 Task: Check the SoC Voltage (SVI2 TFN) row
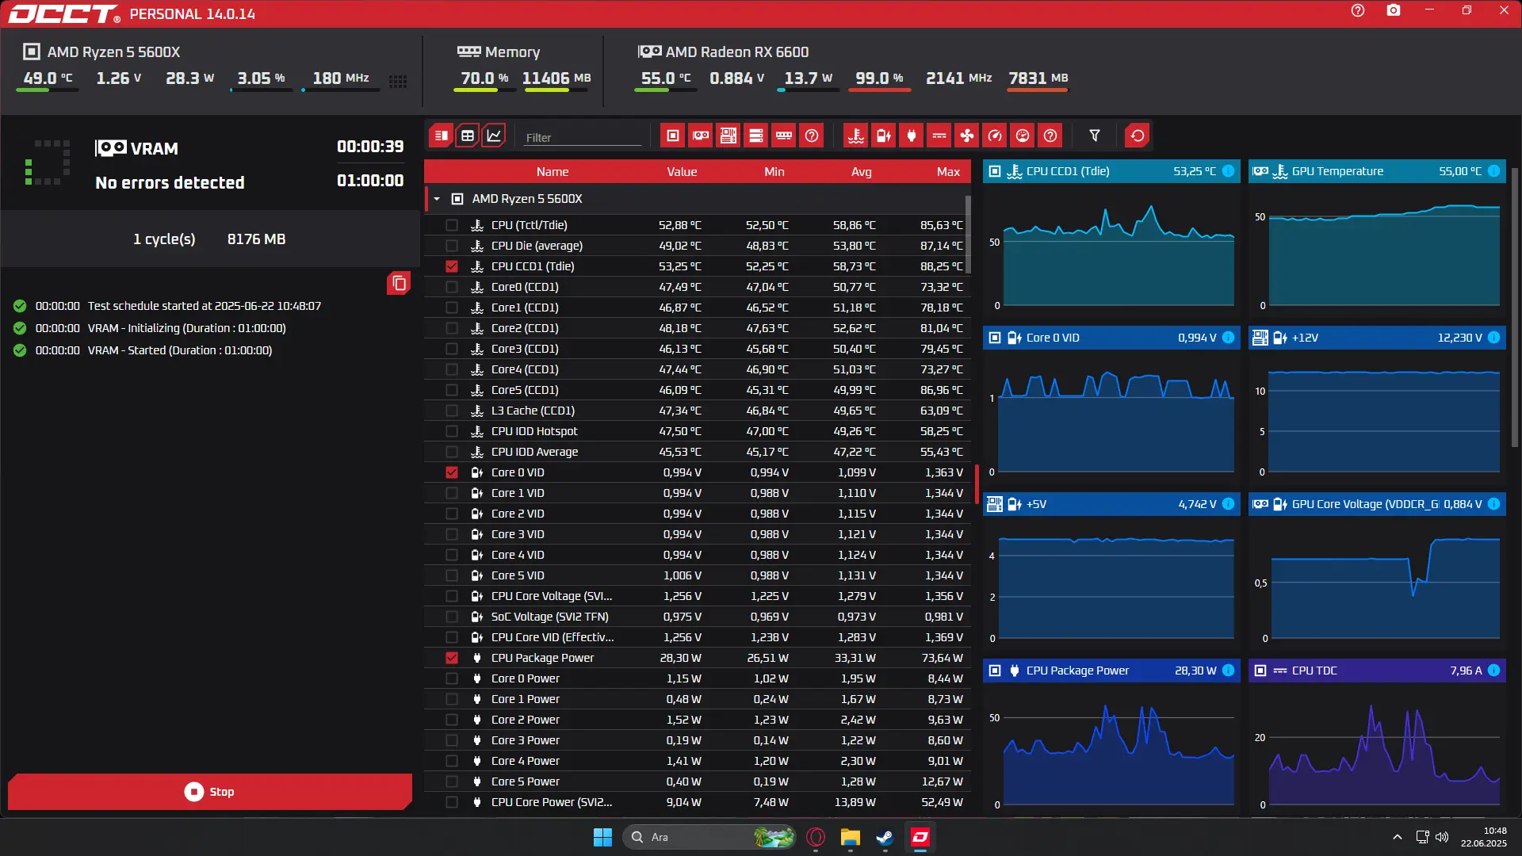pyautogui.click(x=452, y=617)
